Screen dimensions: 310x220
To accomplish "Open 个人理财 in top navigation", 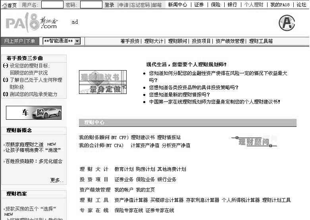I will point(254,5).
